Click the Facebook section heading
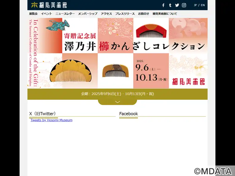 coord(129,114)
